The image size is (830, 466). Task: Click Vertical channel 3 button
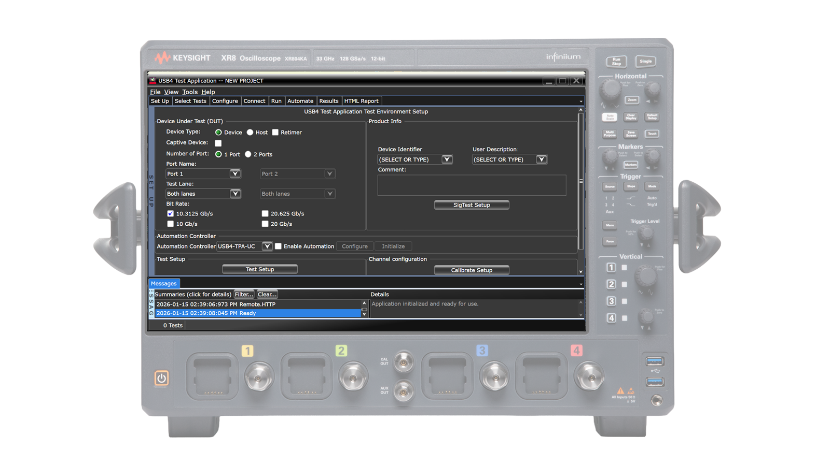click(x=611, y=301)
